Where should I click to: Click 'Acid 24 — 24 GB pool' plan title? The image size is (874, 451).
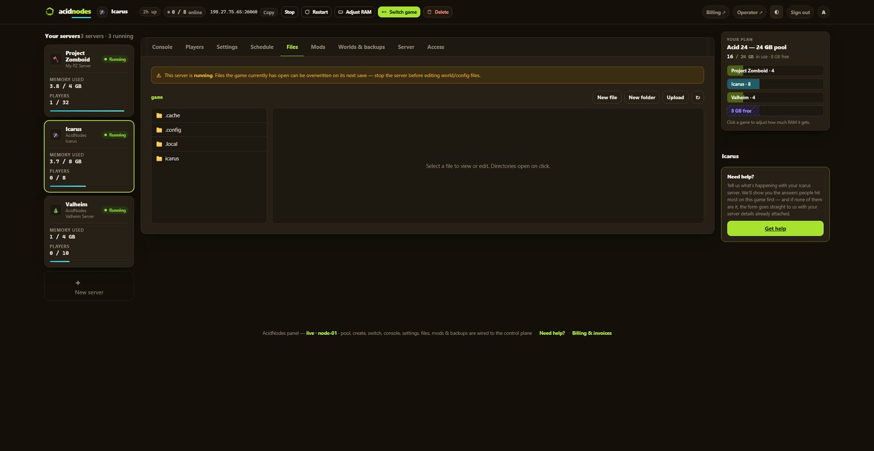[757, 47]
